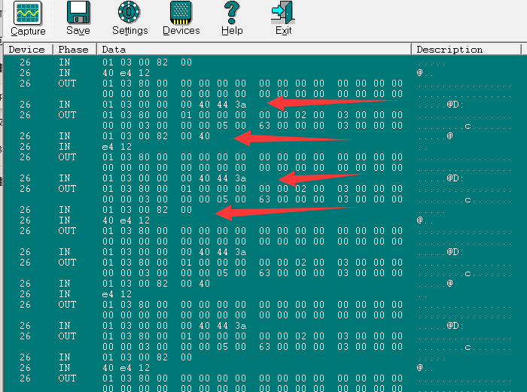Viewport: 527px width, 392px height.
Task: Click the Description column header
Action: pos(467,50)
